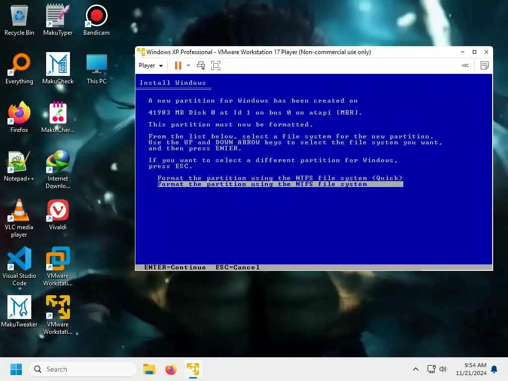Open the Recycle Bin desktop icon
Screen dimensions: 508x381
pyautogui.click(x=19, y=19)
